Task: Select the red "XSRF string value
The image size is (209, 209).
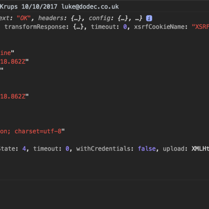Action: pyautogui.click(x=200, y=27)
